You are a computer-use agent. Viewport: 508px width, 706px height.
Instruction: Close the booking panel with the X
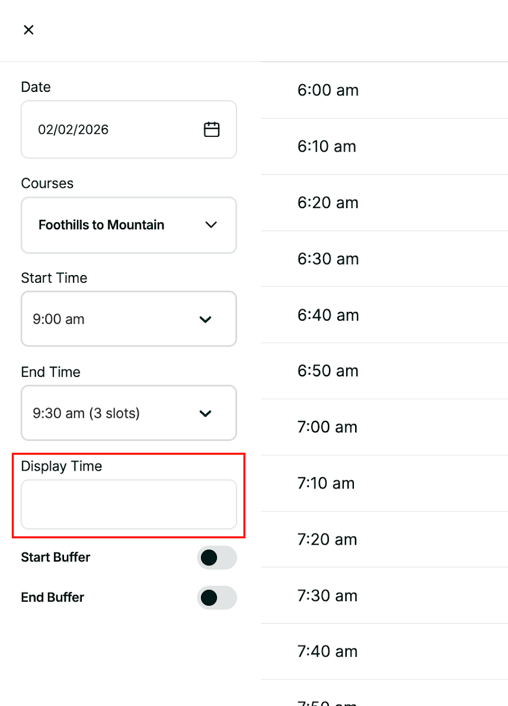click(28, 30)
